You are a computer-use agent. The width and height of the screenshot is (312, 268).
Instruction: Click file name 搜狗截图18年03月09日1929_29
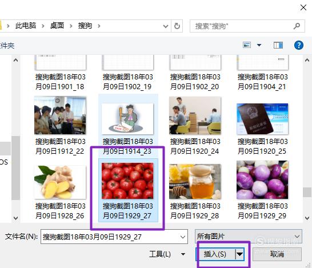coord(262,211)
